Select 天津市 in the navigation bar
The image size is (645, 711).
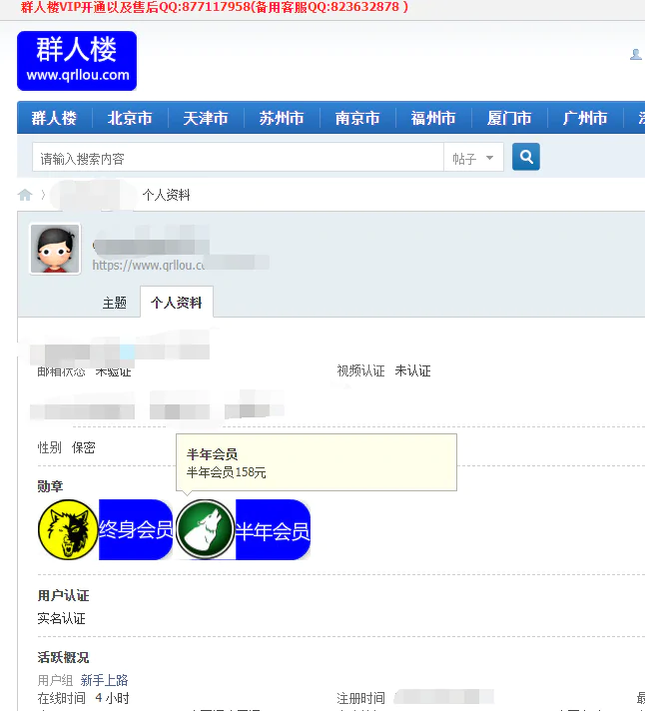pos(206,118)
